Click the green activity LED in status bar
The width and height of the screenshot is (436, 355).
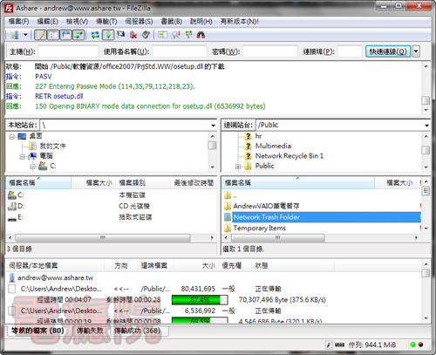412,345
